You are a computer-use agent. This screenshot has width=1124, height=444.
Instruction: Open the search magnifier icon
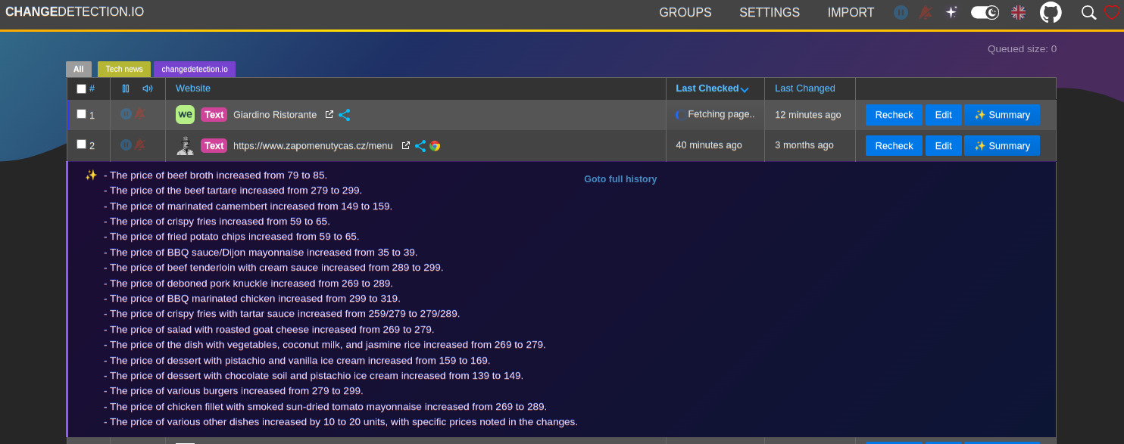1088,13
